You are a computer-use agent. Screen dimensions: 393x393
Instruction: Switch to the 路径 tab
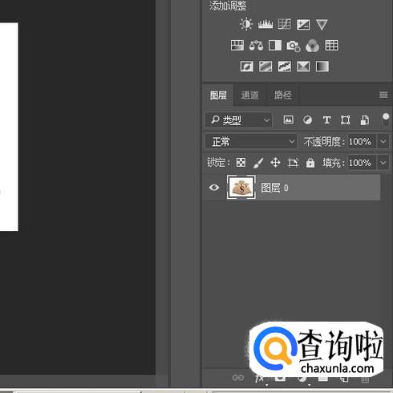click(282, 95)
